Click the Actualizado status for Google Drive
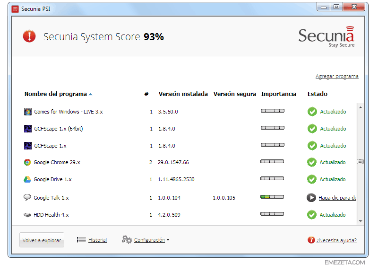Screen dimensions: 378x272 pyautogui.click(x=333, y=179)
